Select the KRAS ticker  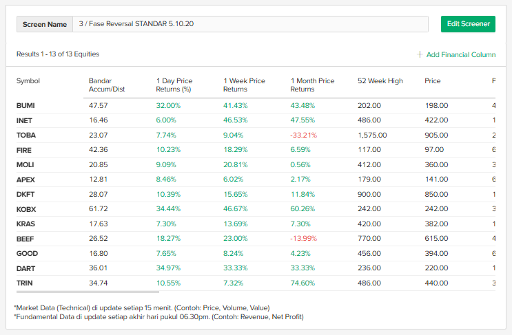coord(25,224)
